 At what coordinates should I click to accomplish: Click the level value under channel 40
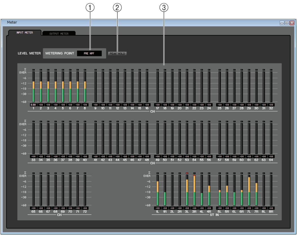pos(85,156)
